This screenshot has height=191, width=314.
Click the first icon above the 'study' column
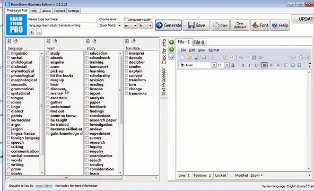point(88,41)
